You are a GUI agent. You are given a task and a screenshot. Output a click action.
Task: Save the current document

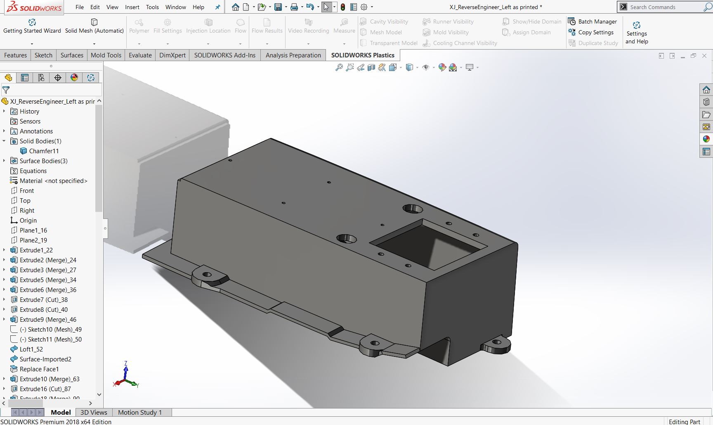278,7
